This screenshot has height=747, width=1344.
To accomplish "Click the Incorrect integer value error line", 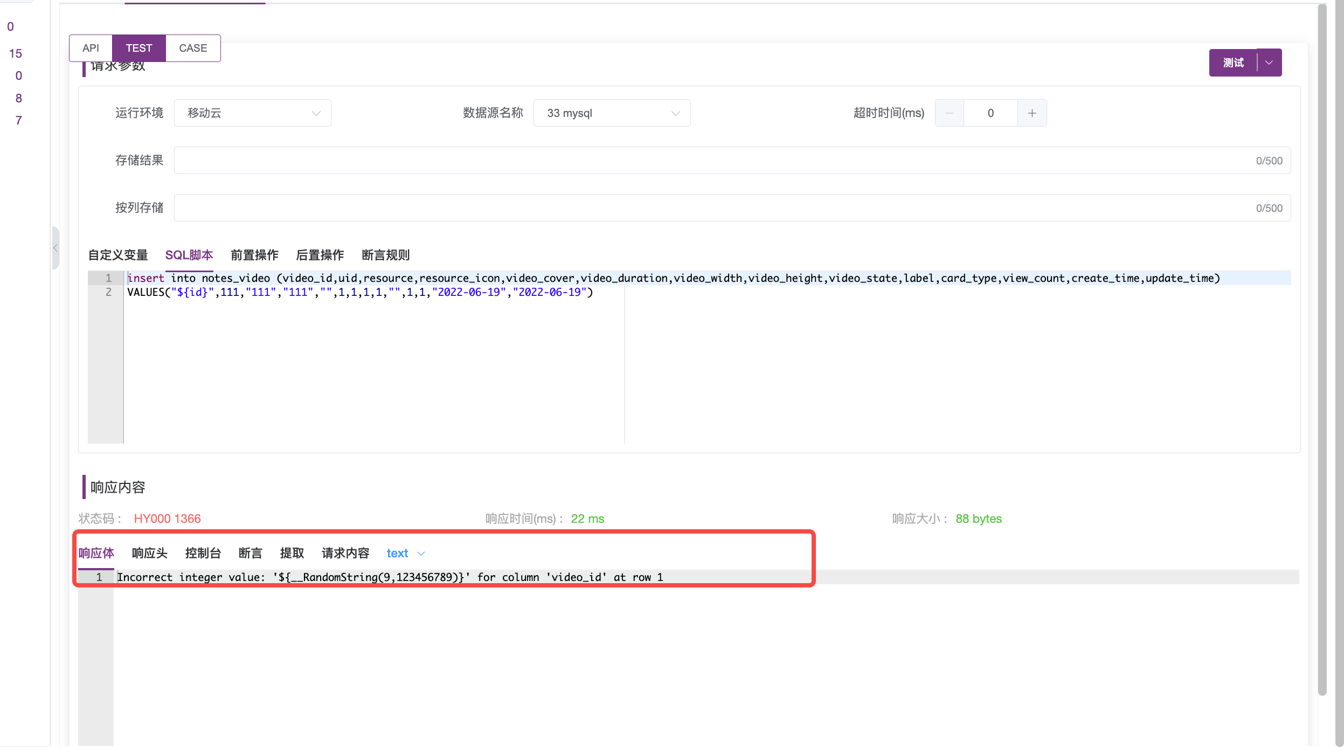I will click(390, 577).
